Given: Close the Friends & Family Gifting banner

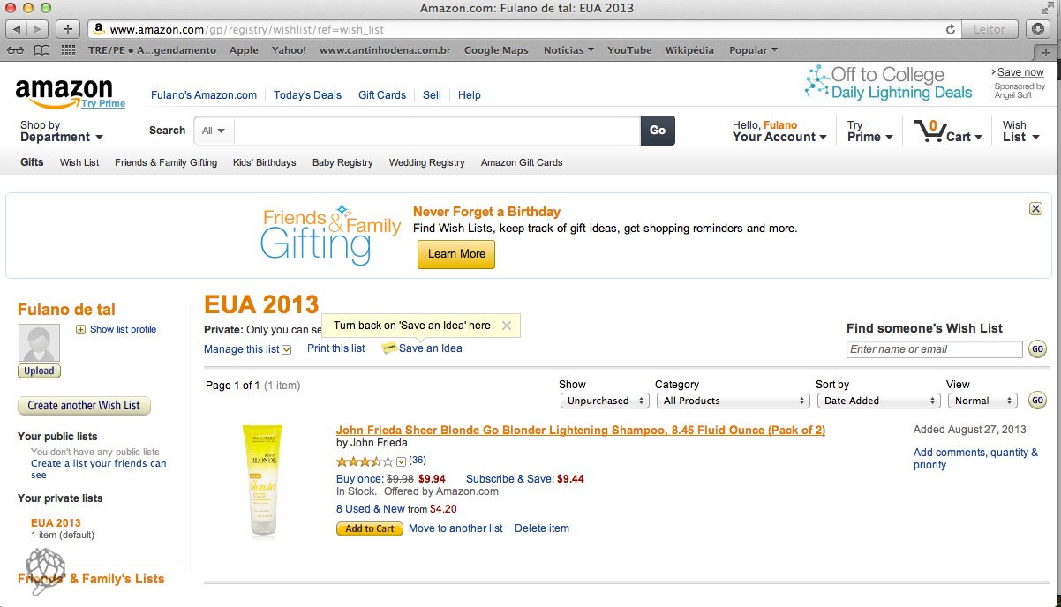Looking at the screenshot, I should [1035, 208].
